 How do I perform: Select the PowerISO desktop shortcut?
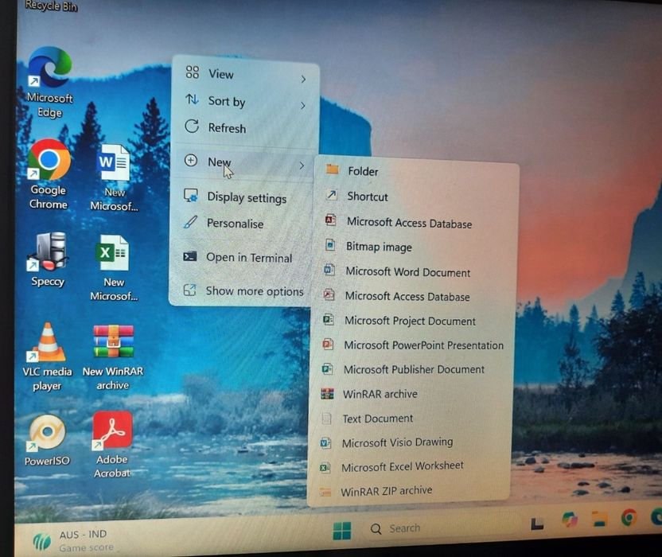(x=47, y=441)
